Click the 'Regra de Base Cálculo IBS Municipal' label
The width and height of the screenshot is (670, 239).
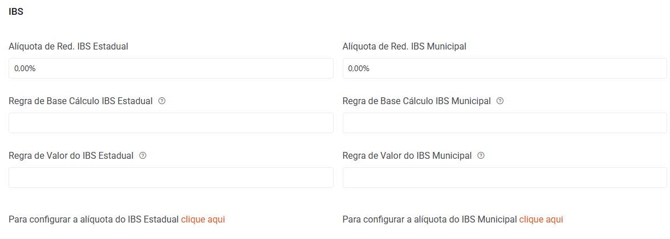[416, 101]
